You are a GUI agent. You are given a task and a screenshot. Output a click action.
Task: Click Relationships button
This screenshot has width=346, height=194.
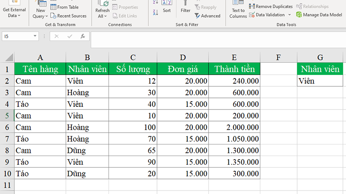[312, 6]
